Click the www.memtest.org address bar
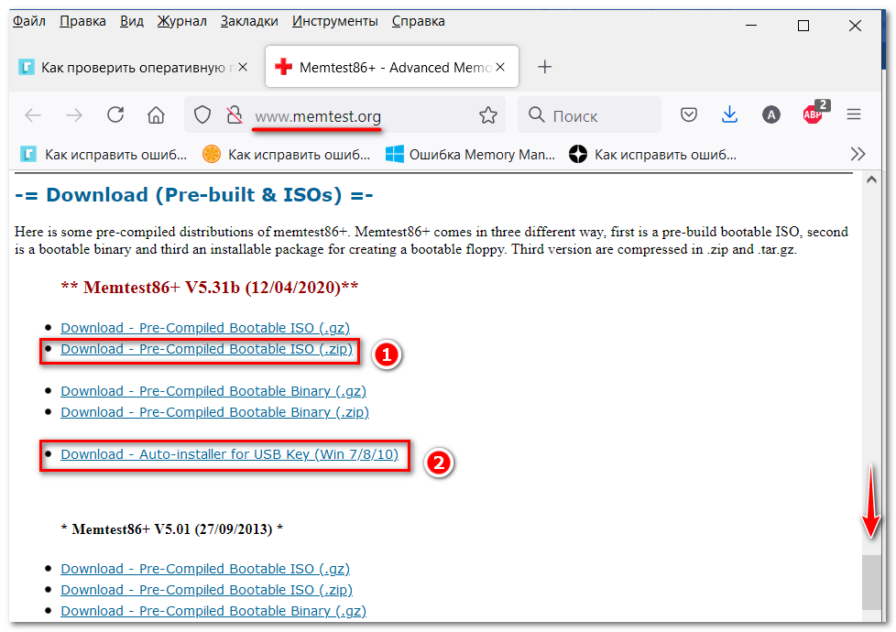The width and height of the screenshot is (896, 632). tap(345, 114)
